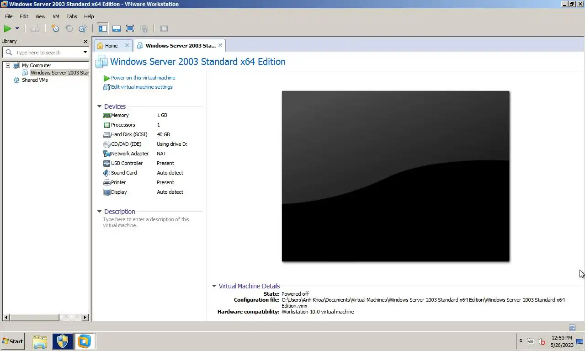Close the Windows Server 2003 tab
Screen dimensions: 585x351
pyautogui.click(x=220, y=45)
